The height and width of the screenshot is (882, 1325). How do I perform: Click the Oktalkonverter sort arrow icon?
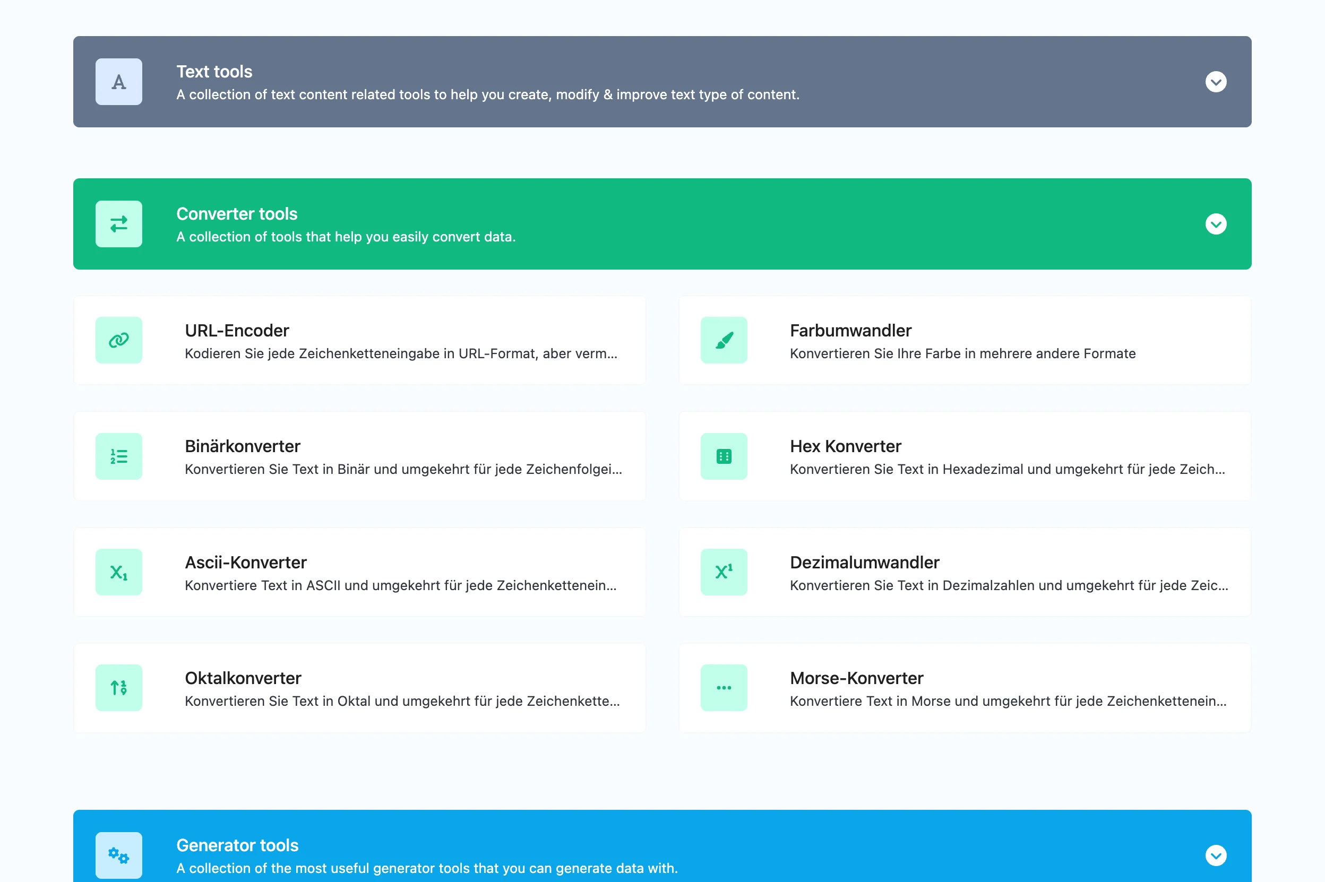click(x=119, y=687)
